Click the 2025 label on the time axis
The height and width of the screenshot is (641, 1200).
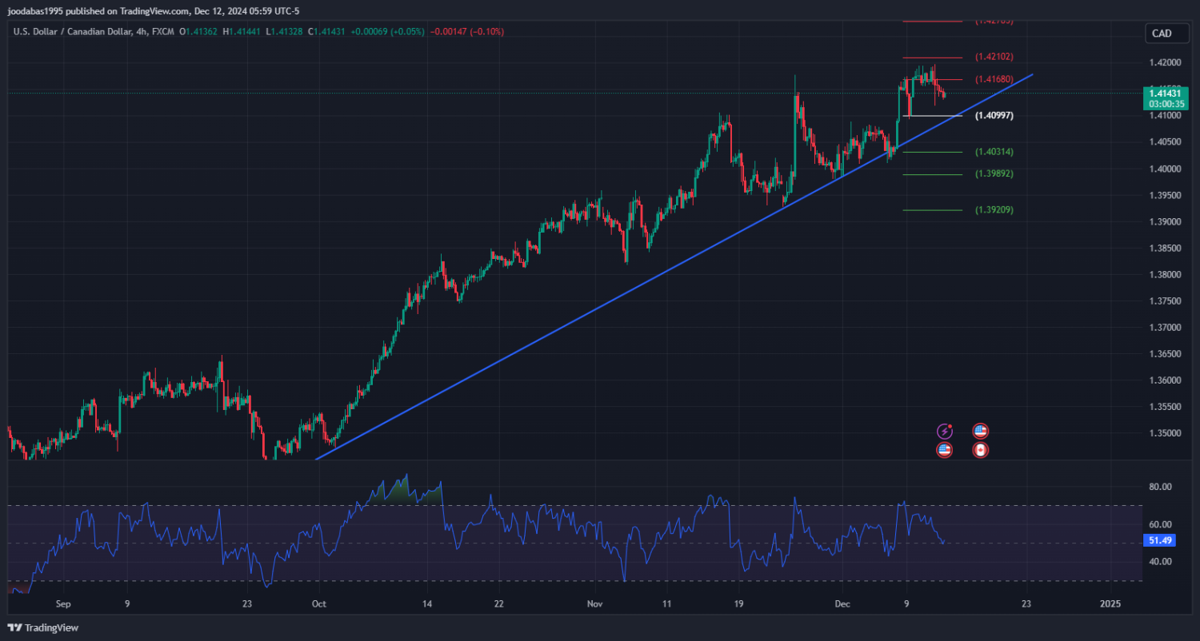1110,604
